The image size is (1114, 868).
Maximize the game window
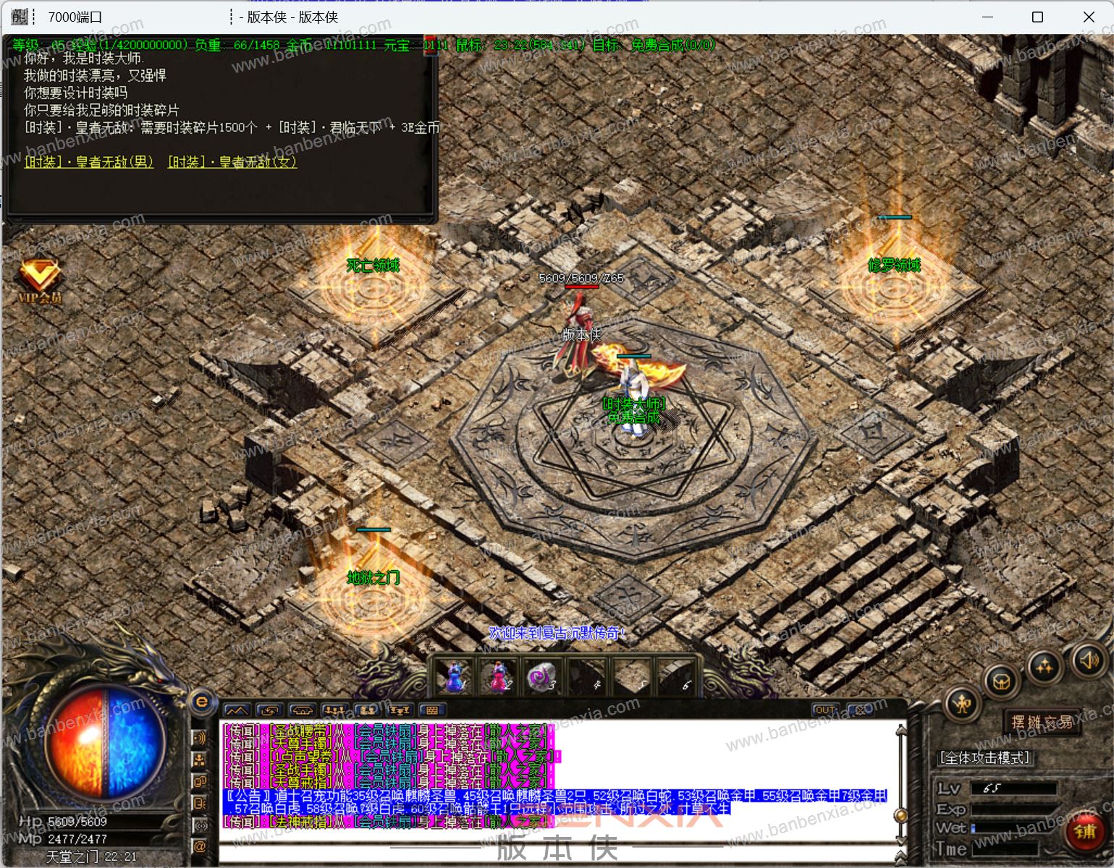click(x=1037, y=17)
